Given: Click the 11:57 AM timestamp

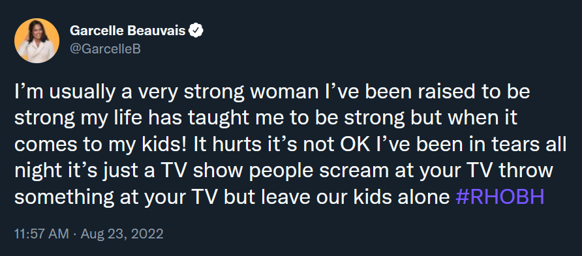Looking at the screenshot, I should (x=42, y=234).
